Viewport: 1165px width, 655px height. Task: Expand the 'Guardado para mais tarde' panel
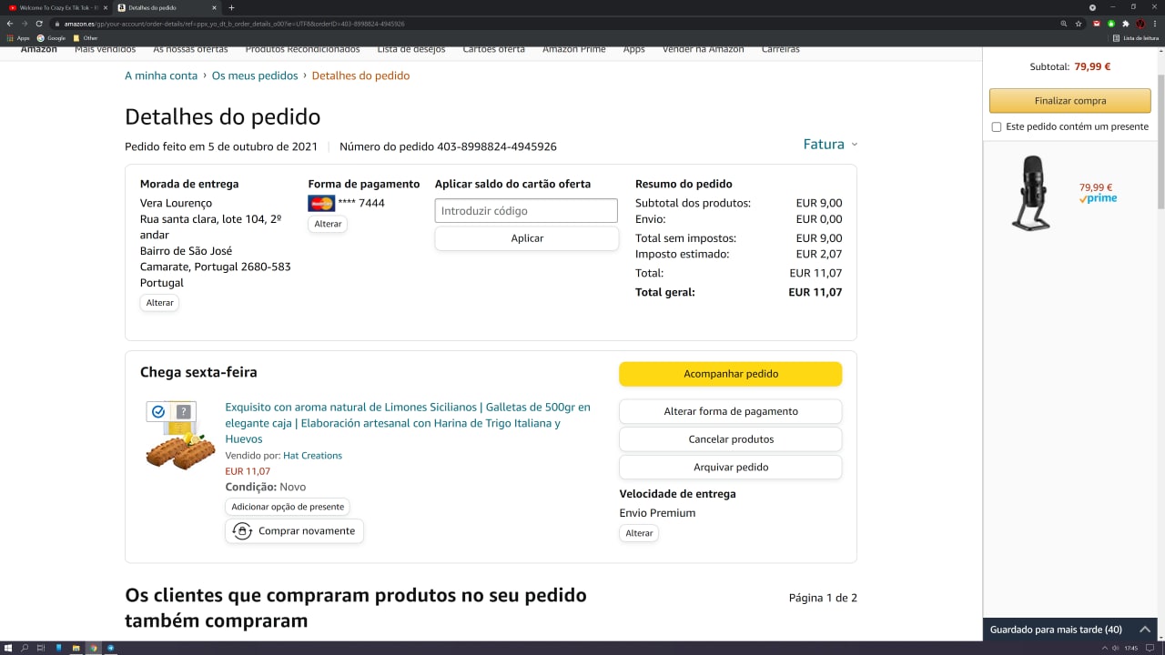(x=1145, y=630)
